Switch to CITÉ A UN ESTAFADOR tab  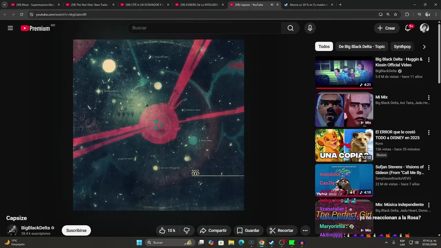144,5
